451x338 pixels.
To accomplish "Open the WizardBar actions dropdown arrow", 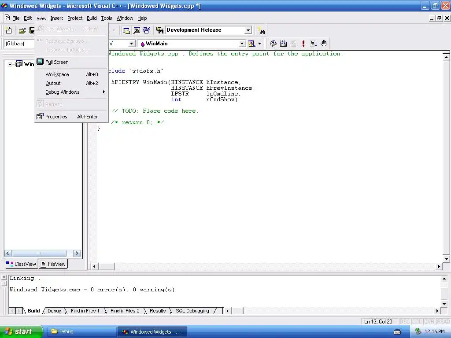I will coord(259,44).
